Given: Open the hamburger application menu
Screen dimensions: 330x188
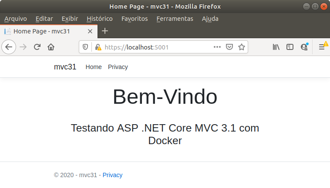Looking at the screenshot, I should (322, 47).
